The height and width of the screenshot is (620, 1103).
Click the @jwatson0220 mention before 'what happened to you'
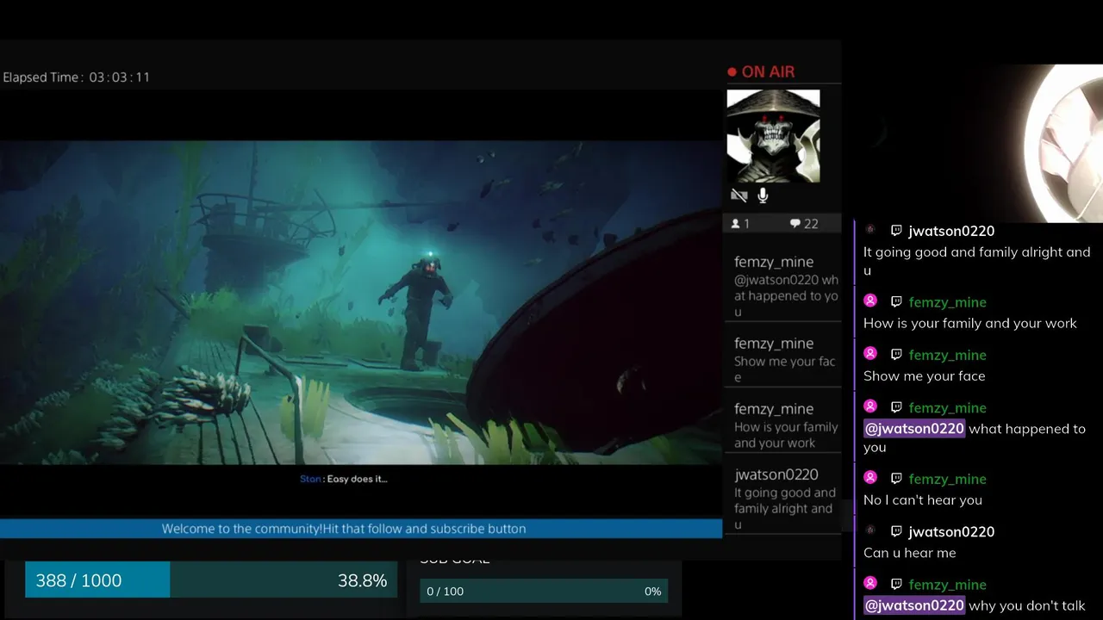[914, 428]
